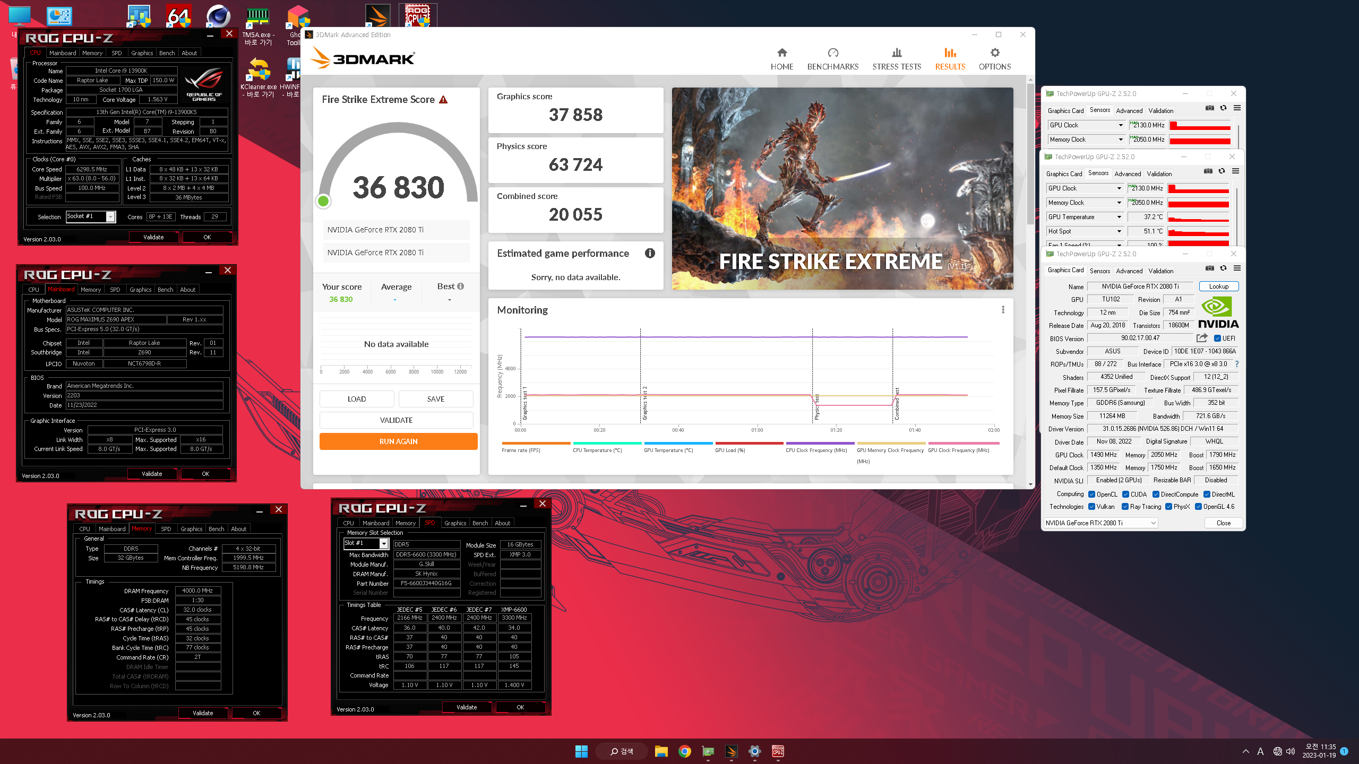Toggle the OpenCL checkbox in GPU-Z

pyautogui.click(x=1091, y=494)
